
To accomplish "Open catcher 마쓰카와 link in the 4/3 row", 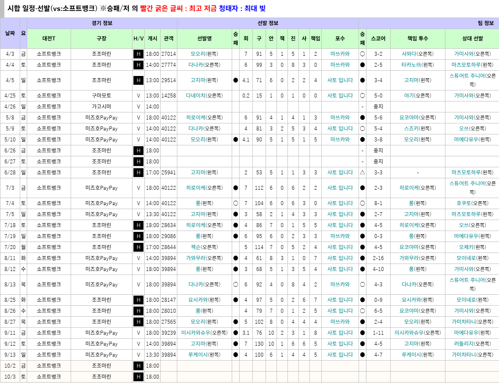I will 340,54.
